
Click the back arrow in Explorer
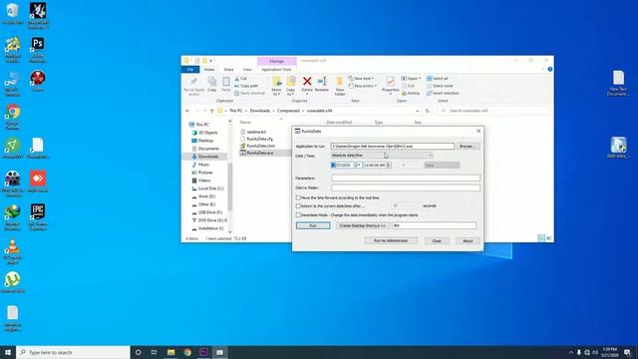(x=187, y=111)
